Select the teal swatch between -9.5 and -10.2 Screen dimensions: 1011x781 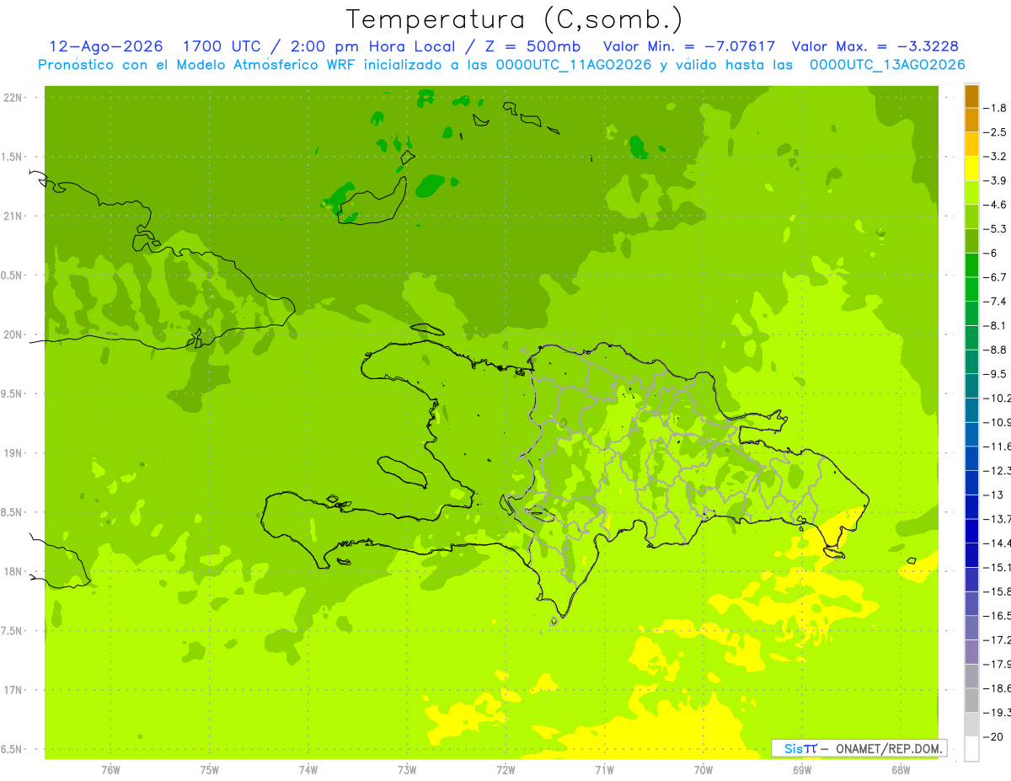click(971, 386)
